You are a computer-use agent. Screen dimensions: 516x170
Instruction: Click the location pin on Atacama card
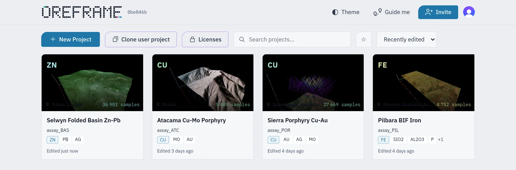pyautogui.click(x=158, y=104)
